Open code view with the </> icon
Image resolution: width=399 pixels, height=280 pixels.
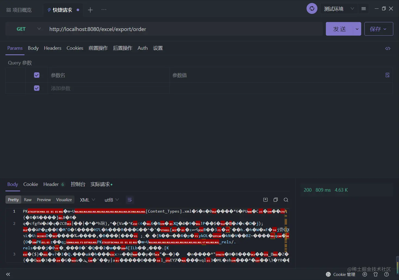click(388, 48)
